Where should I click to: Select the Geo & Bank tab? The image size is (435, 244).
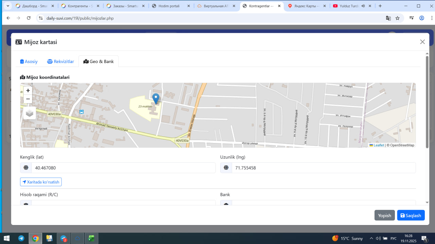99,61
